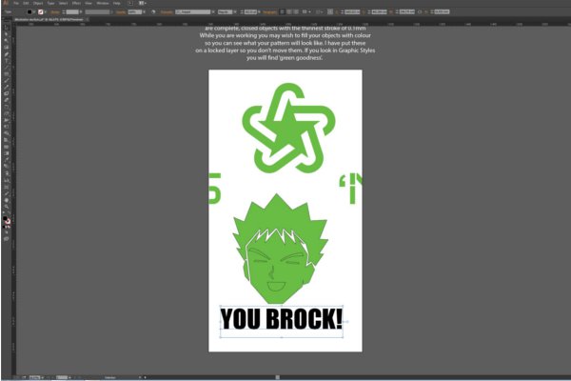Open the Paragraph panel link

(270, 12)
